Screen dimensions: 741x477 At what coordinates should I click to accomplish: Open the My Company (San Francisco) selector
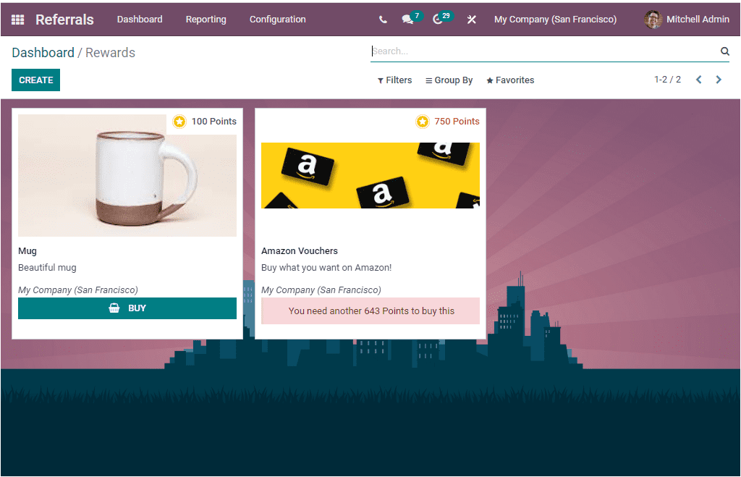click(555, 19)
